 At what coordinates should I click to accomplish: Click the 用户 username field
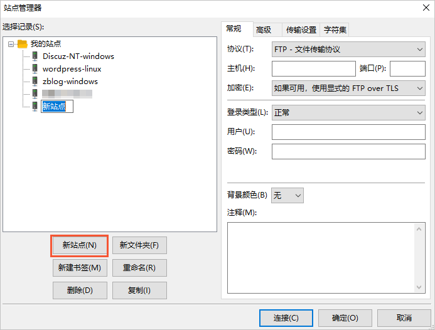348,132
